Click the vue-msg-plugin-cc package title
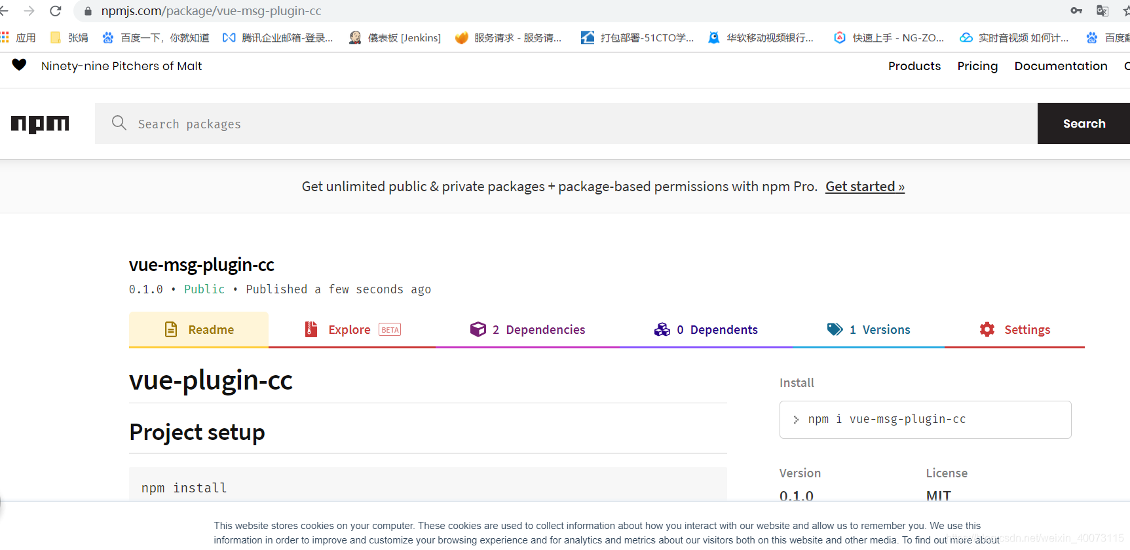 point(201,265)
